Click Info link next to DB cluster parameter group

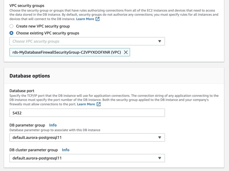(x=66, y=150)
